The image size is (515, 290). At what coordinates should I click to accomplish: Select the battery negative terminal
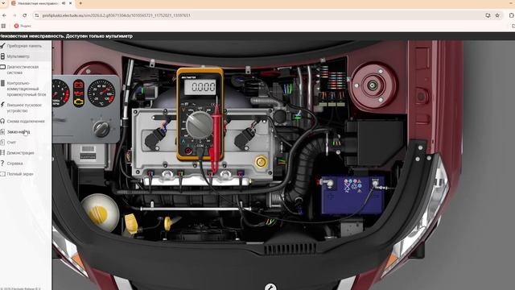375,183
